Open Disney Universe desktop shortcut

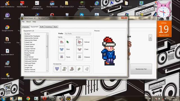[x=52, y=4]
